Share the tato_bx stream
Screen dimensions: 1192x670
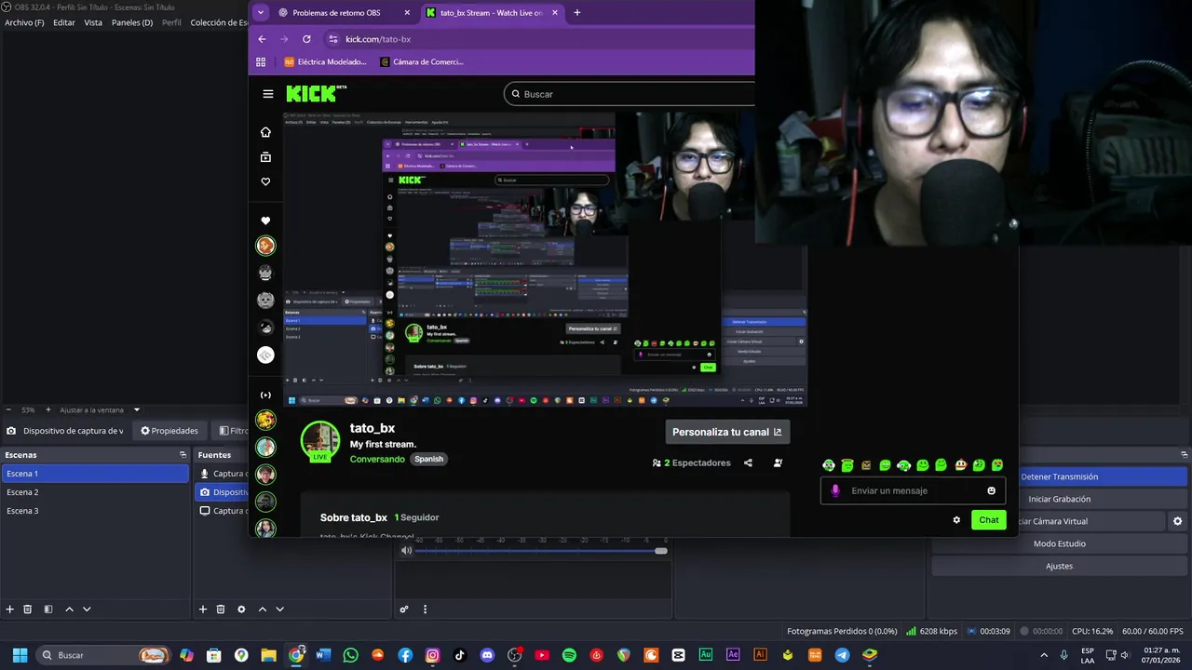coord(748,462)
